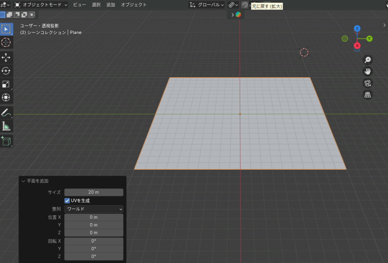Viewport: 388px width, 263px height.
Task: Select the Scale tool
Action: (x=6, y=84)
